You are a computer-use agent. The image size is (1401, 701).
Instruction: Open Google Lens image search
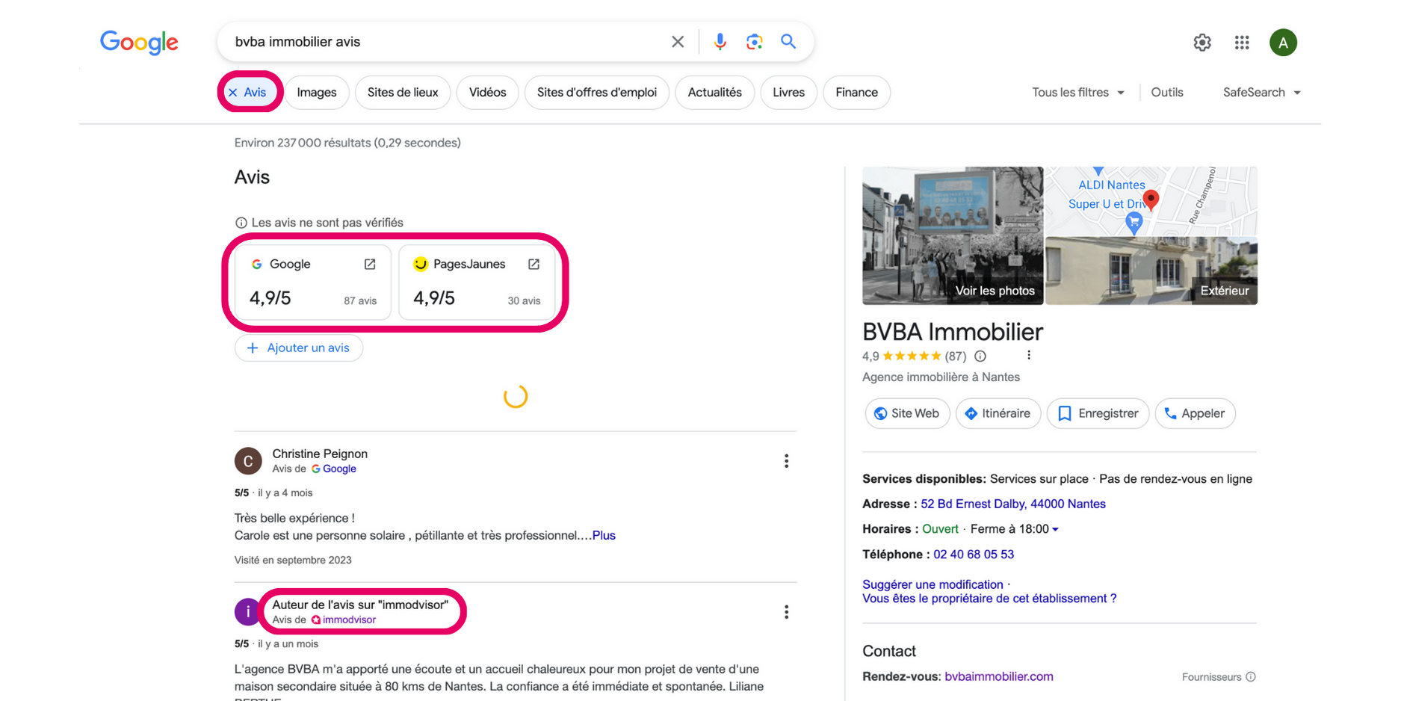coord(754,42)
